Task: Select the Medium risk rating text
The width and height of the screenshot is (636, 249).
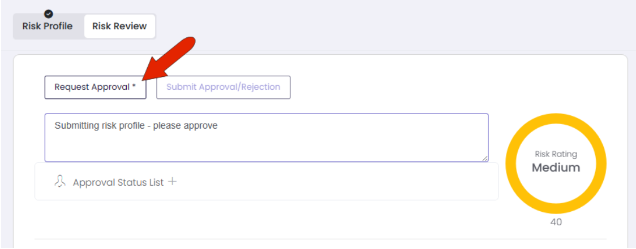Action: [x=556, y=168]
